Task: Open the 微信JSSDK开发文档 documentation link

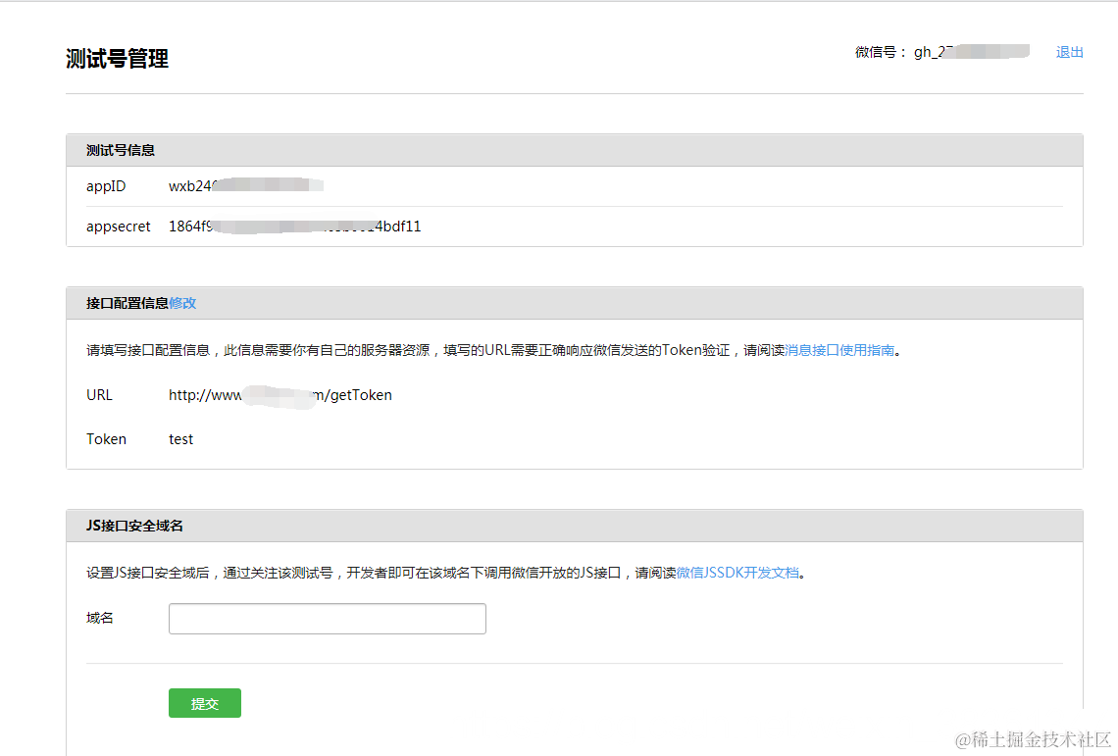Action: (x=736, y=573)
